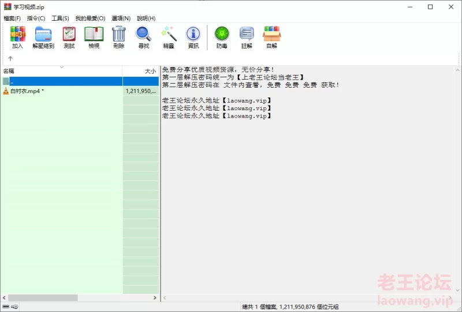
Task: Select the ".." parent directory row
Action: 80,81
